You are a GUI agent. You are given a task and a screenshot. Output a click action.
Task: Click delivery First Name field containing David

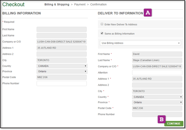[x=157, y=54]
